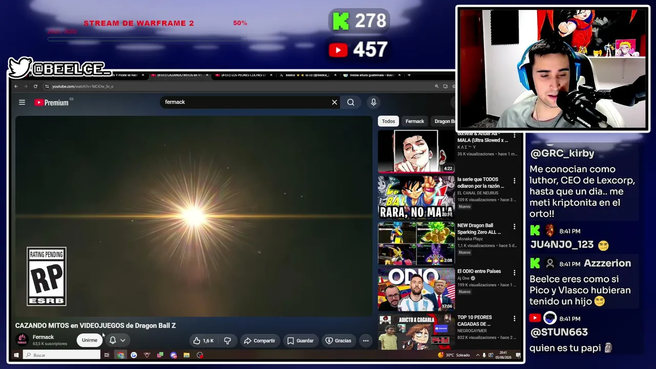The image size is (656, 369).
Task: Open options for the 'MALA' video
Action: coord(515,136)
